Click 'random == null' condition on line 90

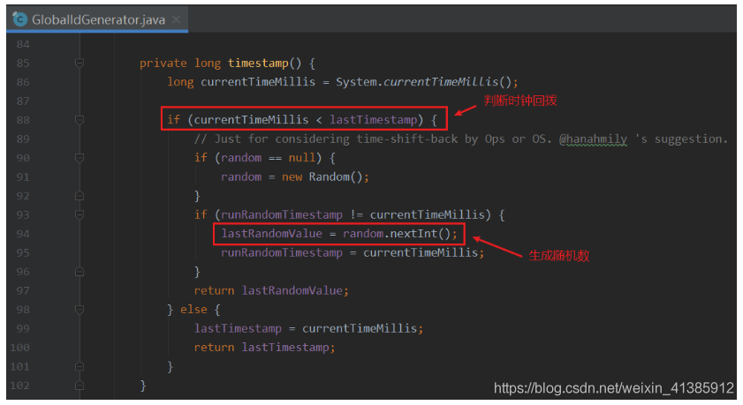click(x=268, y=158)
